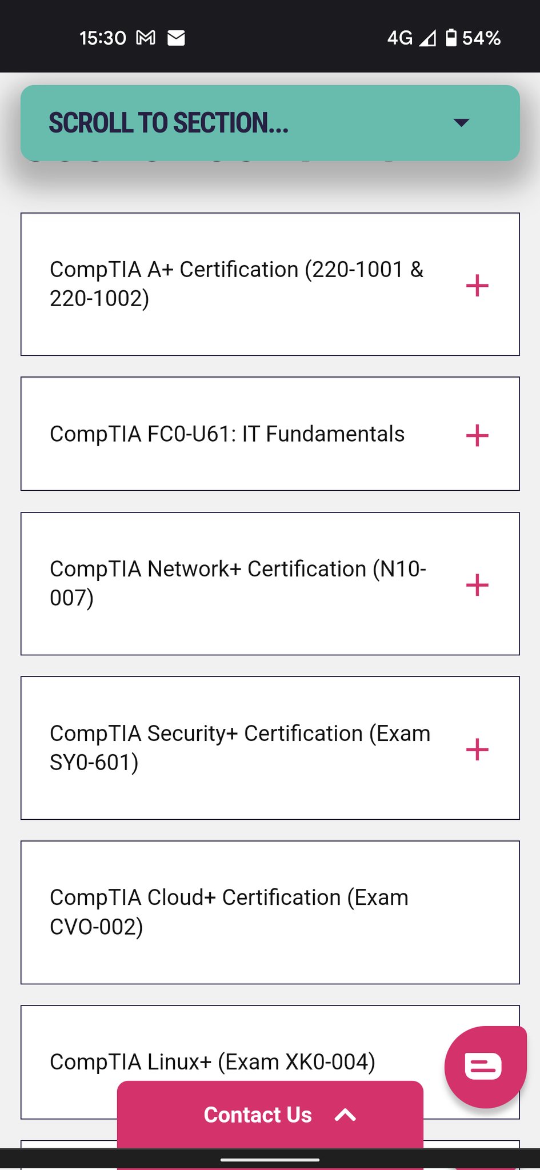Click the plus icon for Network+ Certification
The width and height of the screenshot is (540, 1170).
click(x=477, y=585)
